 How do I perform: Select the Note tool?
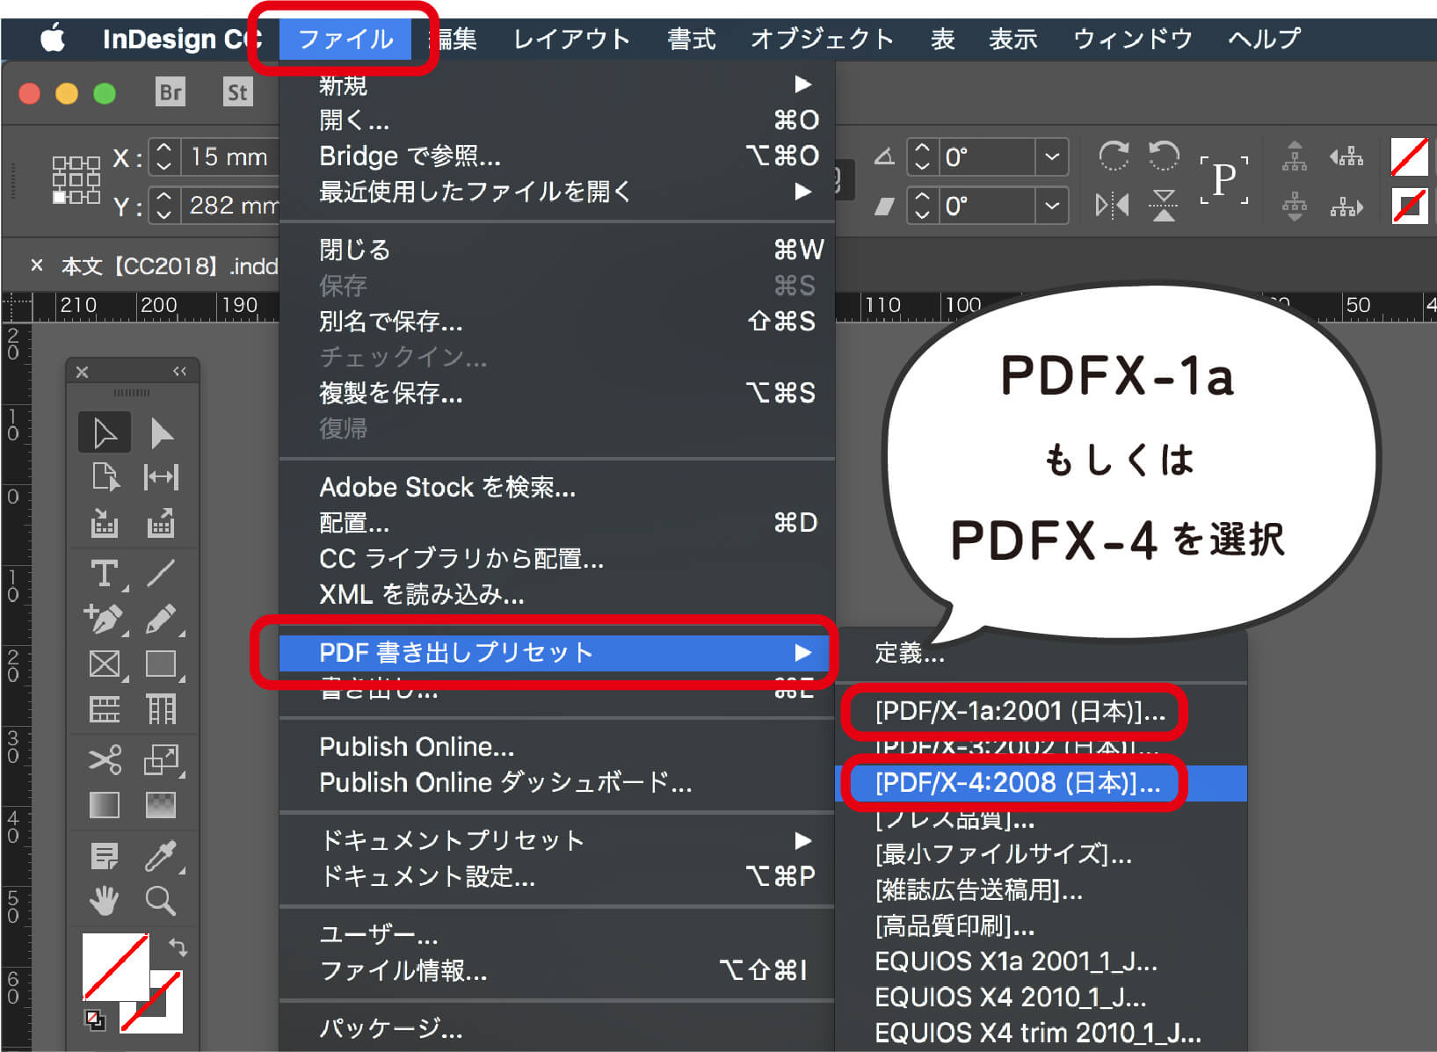105,855
